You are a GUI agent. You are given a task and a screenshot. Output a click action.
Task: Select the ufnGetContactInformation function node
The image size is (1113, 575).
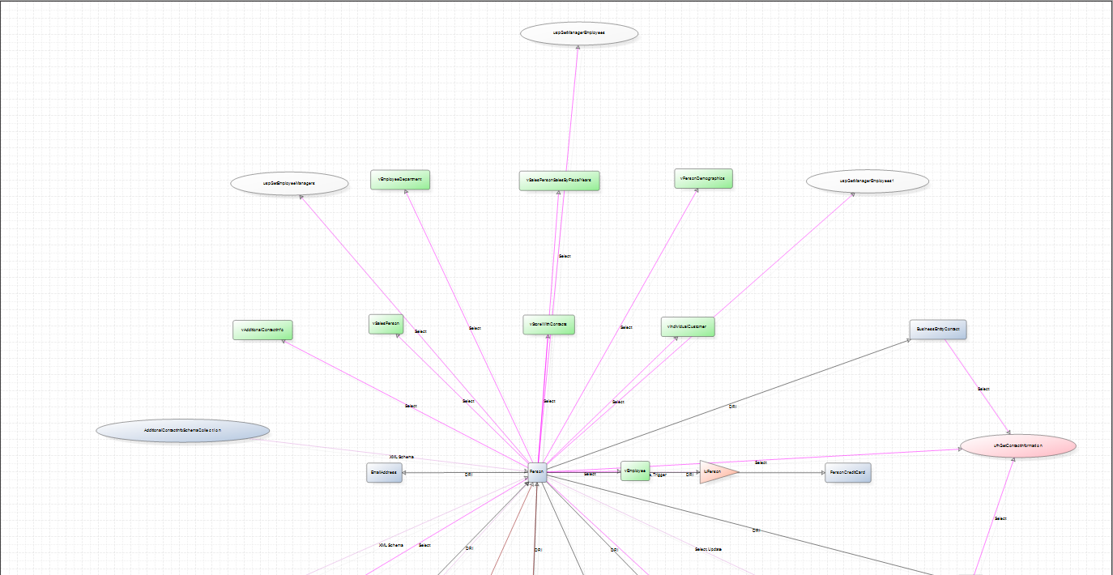pos(1018,445)
